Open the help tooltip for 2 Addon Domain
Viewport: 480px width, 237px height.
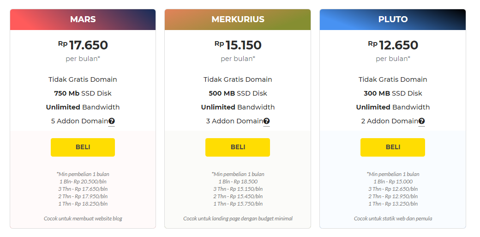pyautogui.click(x=421, y=121)
